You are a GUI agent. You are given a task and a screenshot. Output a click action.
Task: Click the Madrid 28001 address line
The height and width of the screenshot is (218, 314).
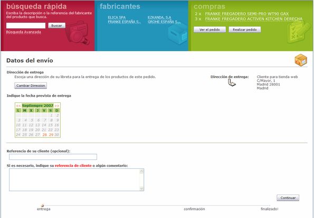(x=268, y=84)
